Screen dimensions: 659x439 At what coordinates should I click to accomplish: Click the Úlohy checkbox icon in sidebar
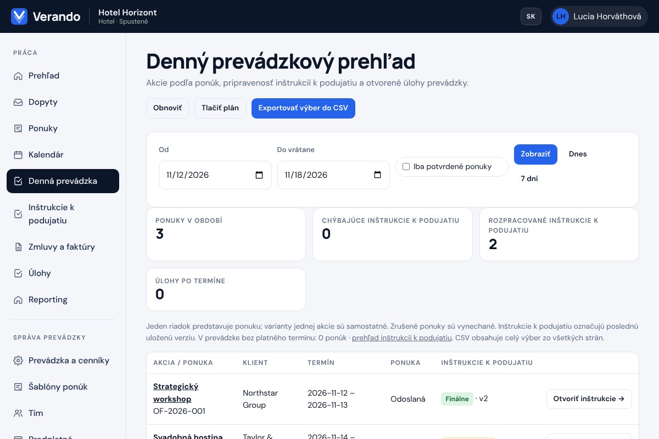18,273
